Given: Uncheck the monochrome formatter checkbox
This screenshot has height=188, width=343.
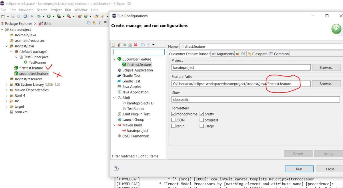Looking at the screenshot, I should pos(174,114).
